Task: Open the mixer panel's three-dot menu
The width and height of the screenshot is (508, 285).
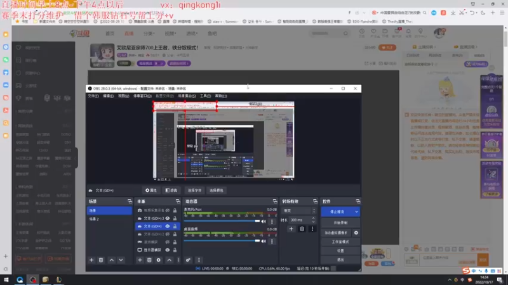Action: coord(199,260)
